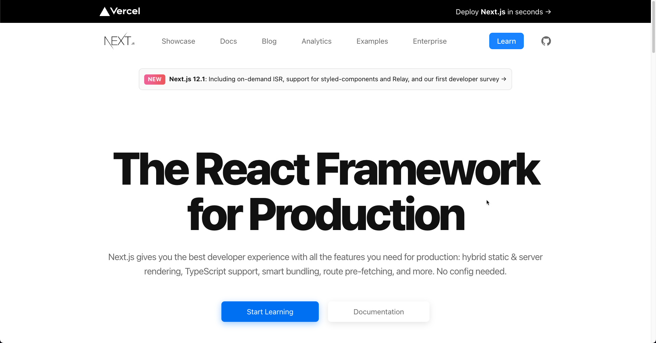The image size is (656, 343).
Task: Click the Next.js logo
Action: pos(119,41)
